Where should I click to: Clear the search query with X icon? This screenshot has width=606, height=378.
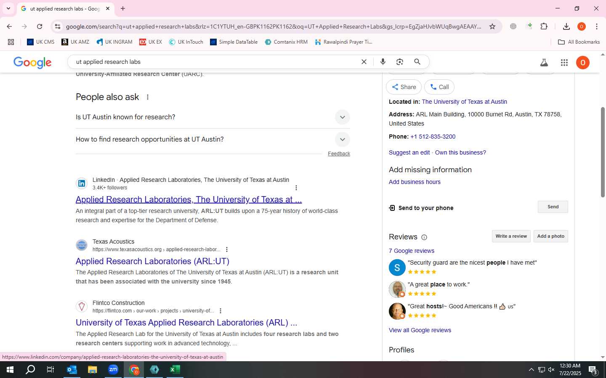[364, 62]
